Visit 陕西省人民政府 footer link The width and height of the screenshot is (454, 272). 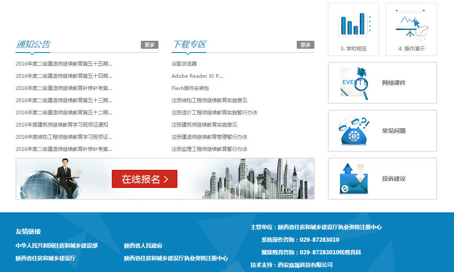[143, 246]
